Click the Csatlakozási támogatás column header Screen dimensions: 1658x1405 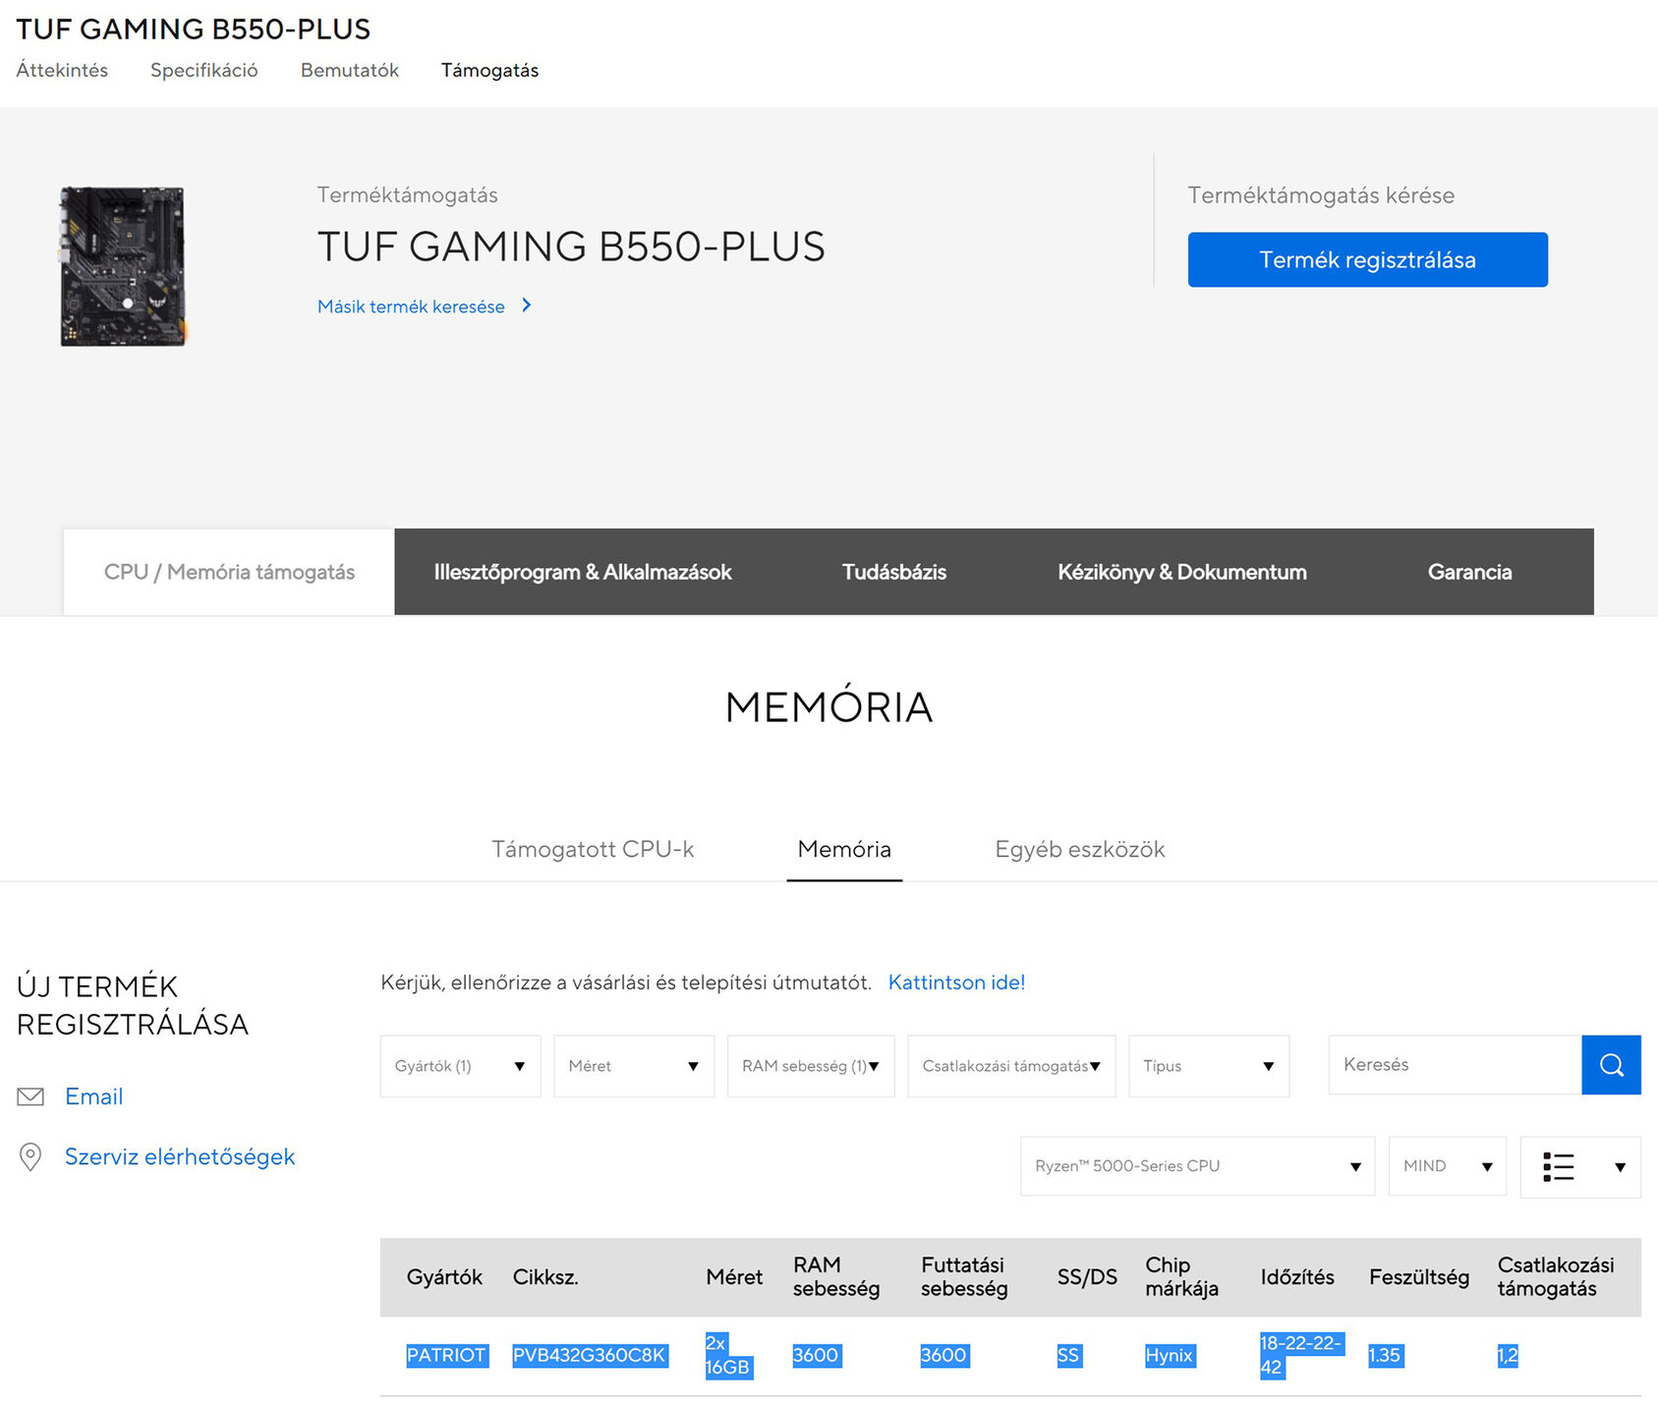point(1556,1277)
